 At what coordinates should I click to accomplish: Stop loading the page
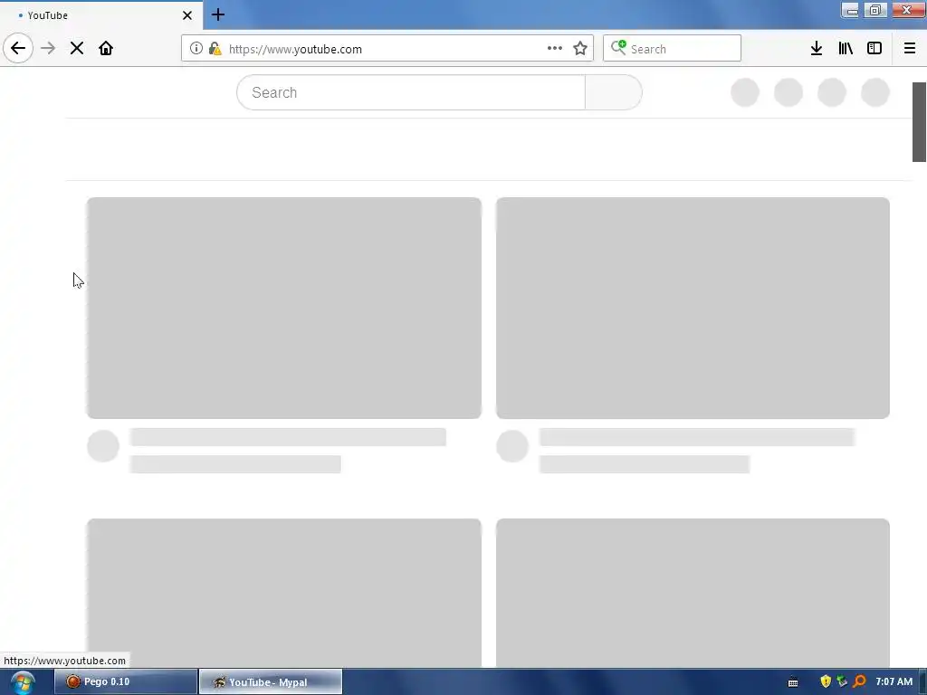(x=77, y=49)
